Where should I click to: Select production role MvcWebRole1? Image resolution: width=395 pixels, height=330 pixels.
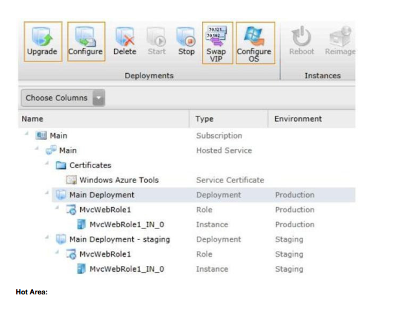coord(105,210)
